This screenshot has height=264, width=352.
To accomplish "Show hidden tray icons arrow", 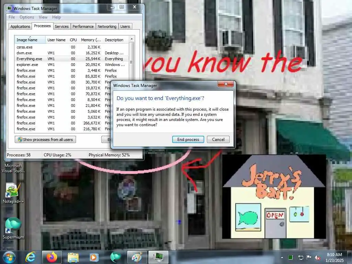I will (x=282, y=257).
